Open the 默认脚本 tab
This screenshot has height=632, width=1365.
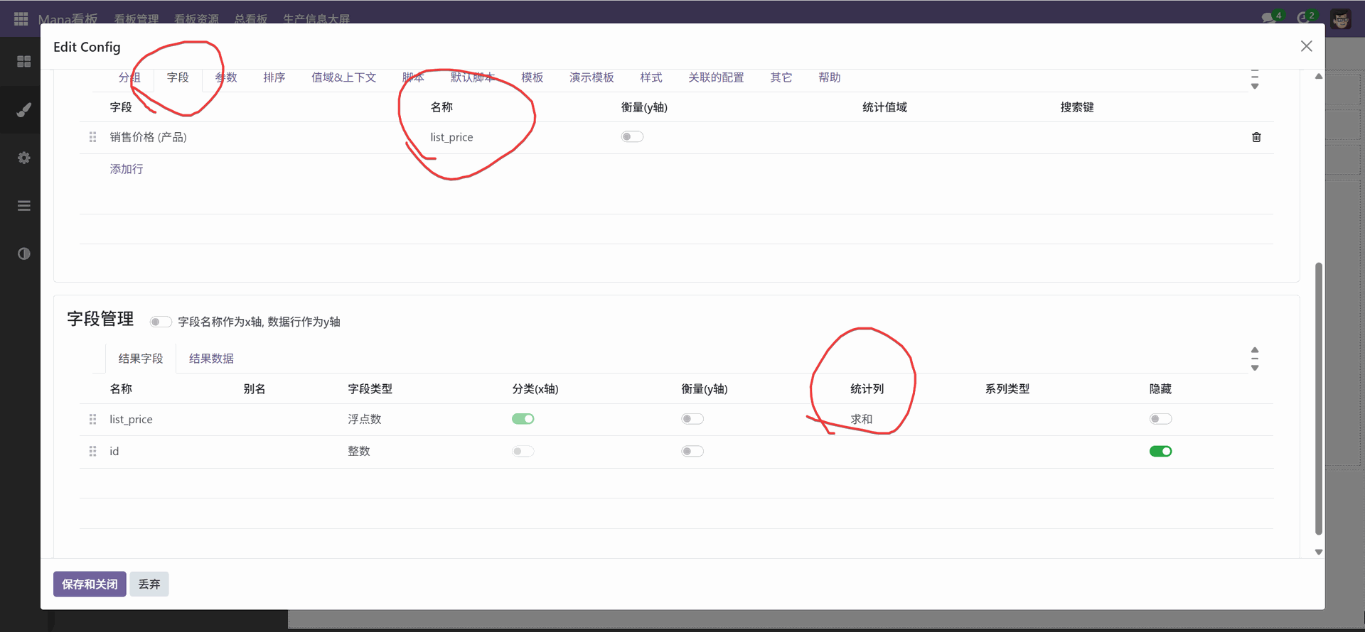coord(473,77)
